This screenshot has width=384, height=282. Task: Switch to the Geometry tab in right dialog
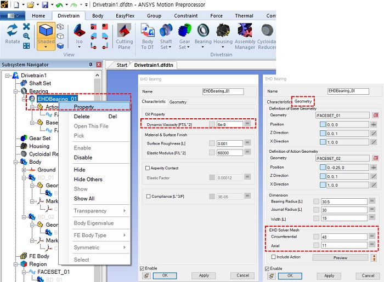pos(303,101)
